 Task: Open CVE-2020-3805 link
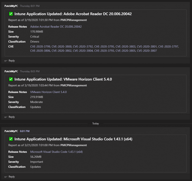click(x=126, y=51)
